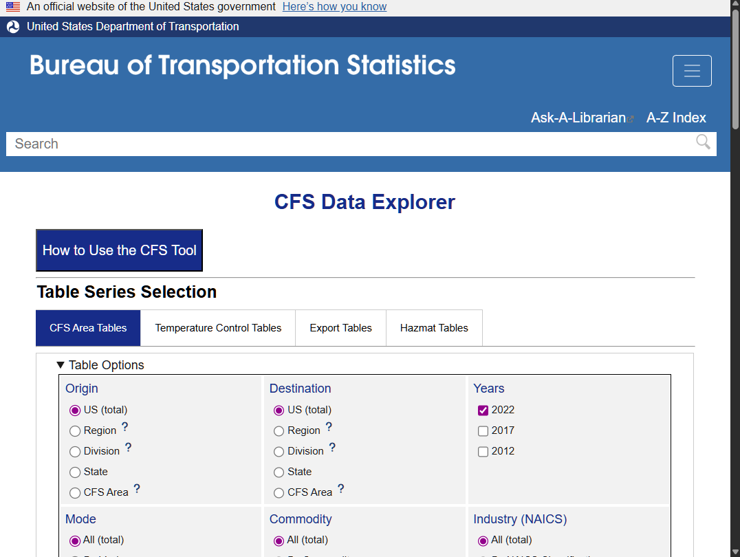Click the Department of Transportation logo icon
The height and width of the screenshot is (557, 740).
click(x=12, y=26)
